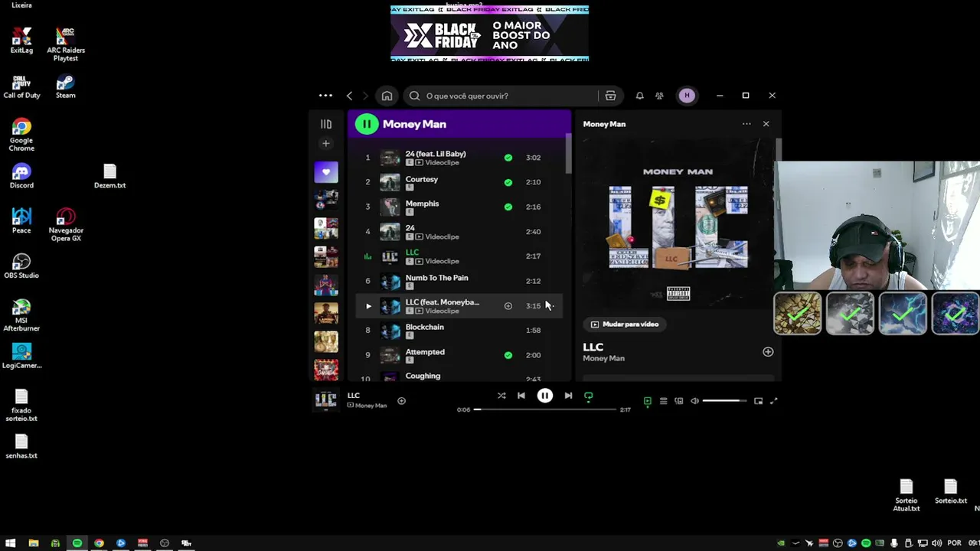Open the friend activity icon
Image resolution: width=980 pixels, height=551 pixels.
coord(659,96)
